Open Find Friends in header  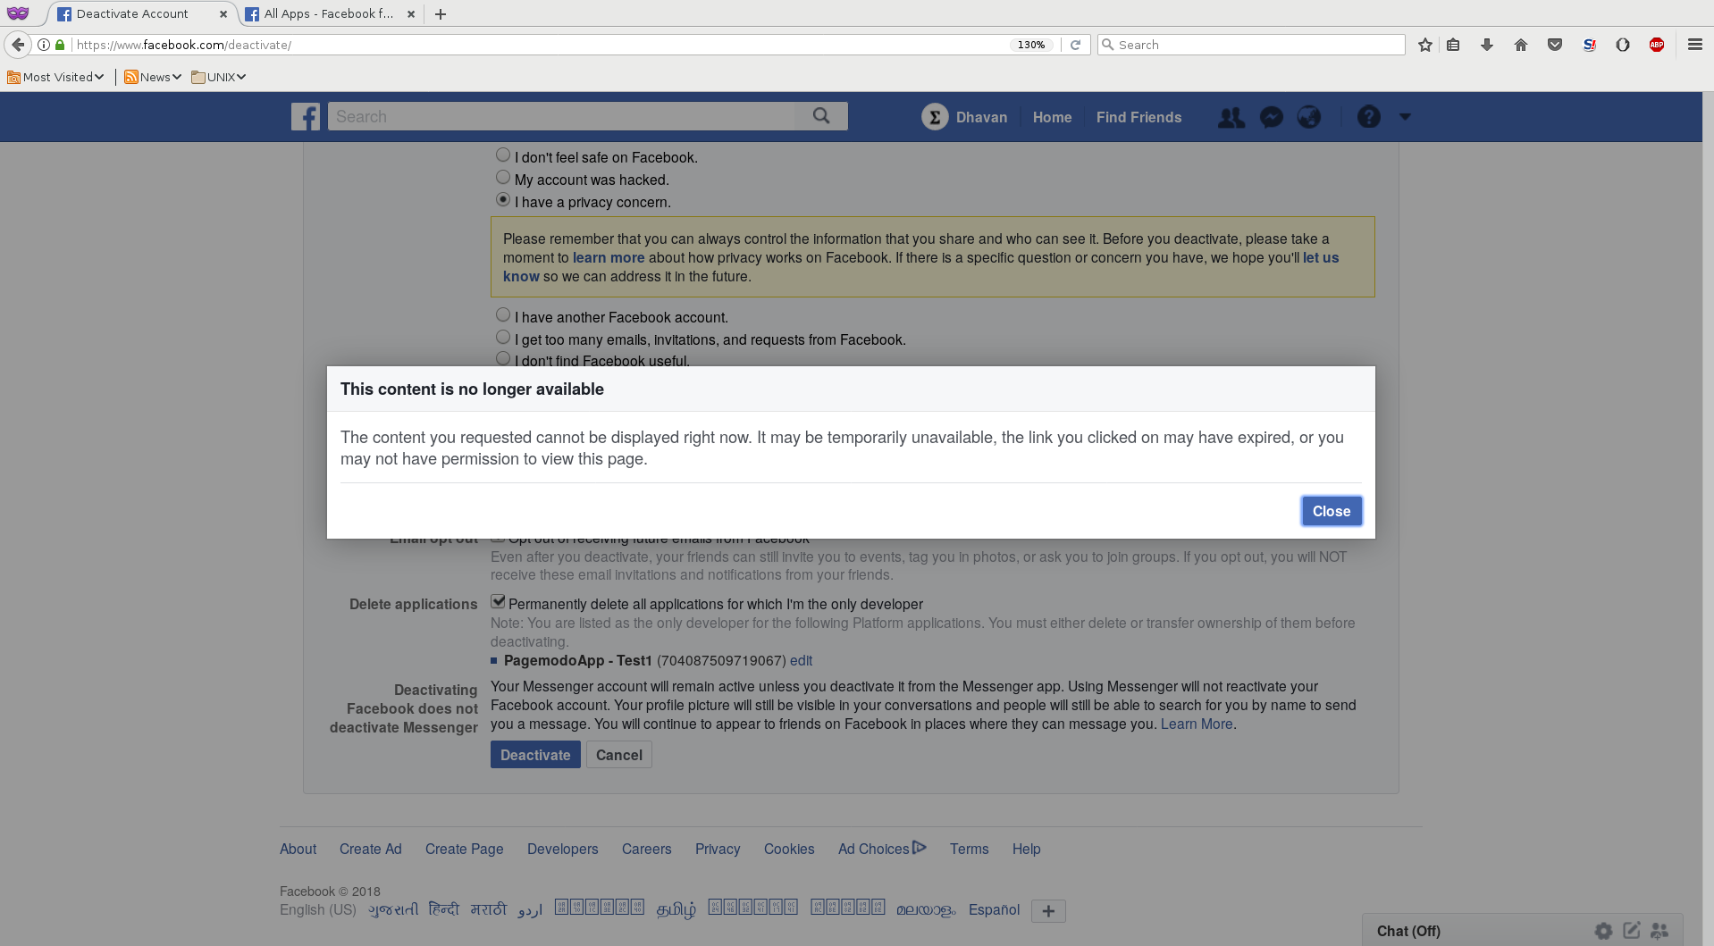[1138, 117]
